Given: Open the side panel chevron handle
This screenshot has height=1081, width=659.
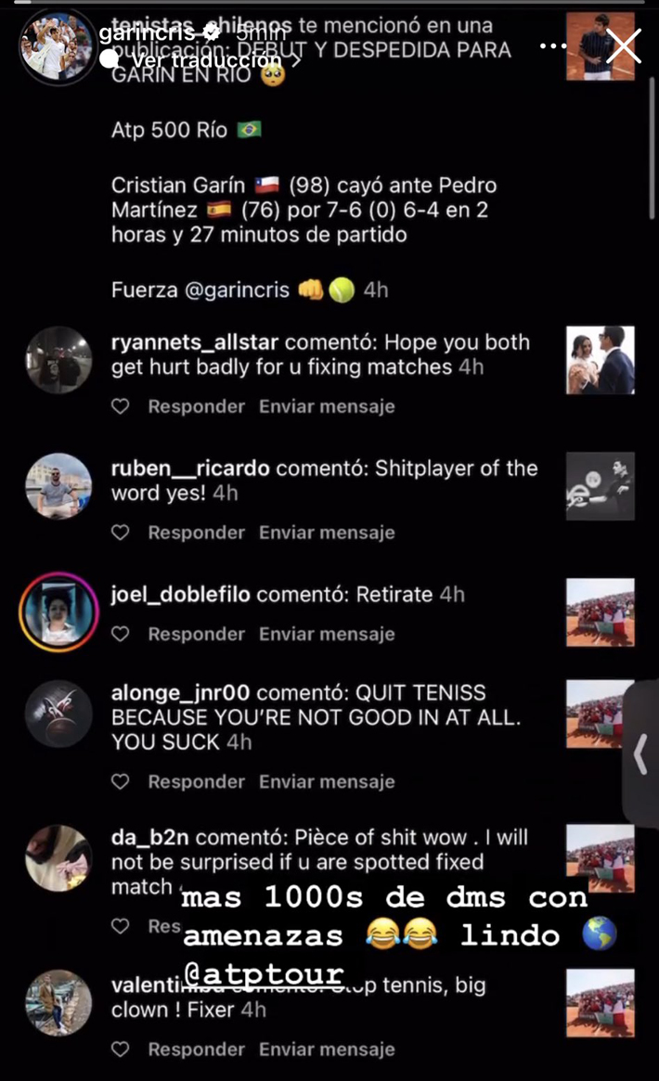Looking at the screenshot, I should click(x=641, y=753).
